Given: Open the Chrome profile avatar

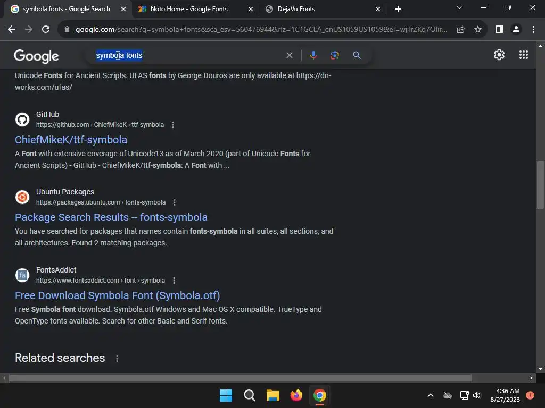Looking at the screenshot, I should click(x=516, y=30).
